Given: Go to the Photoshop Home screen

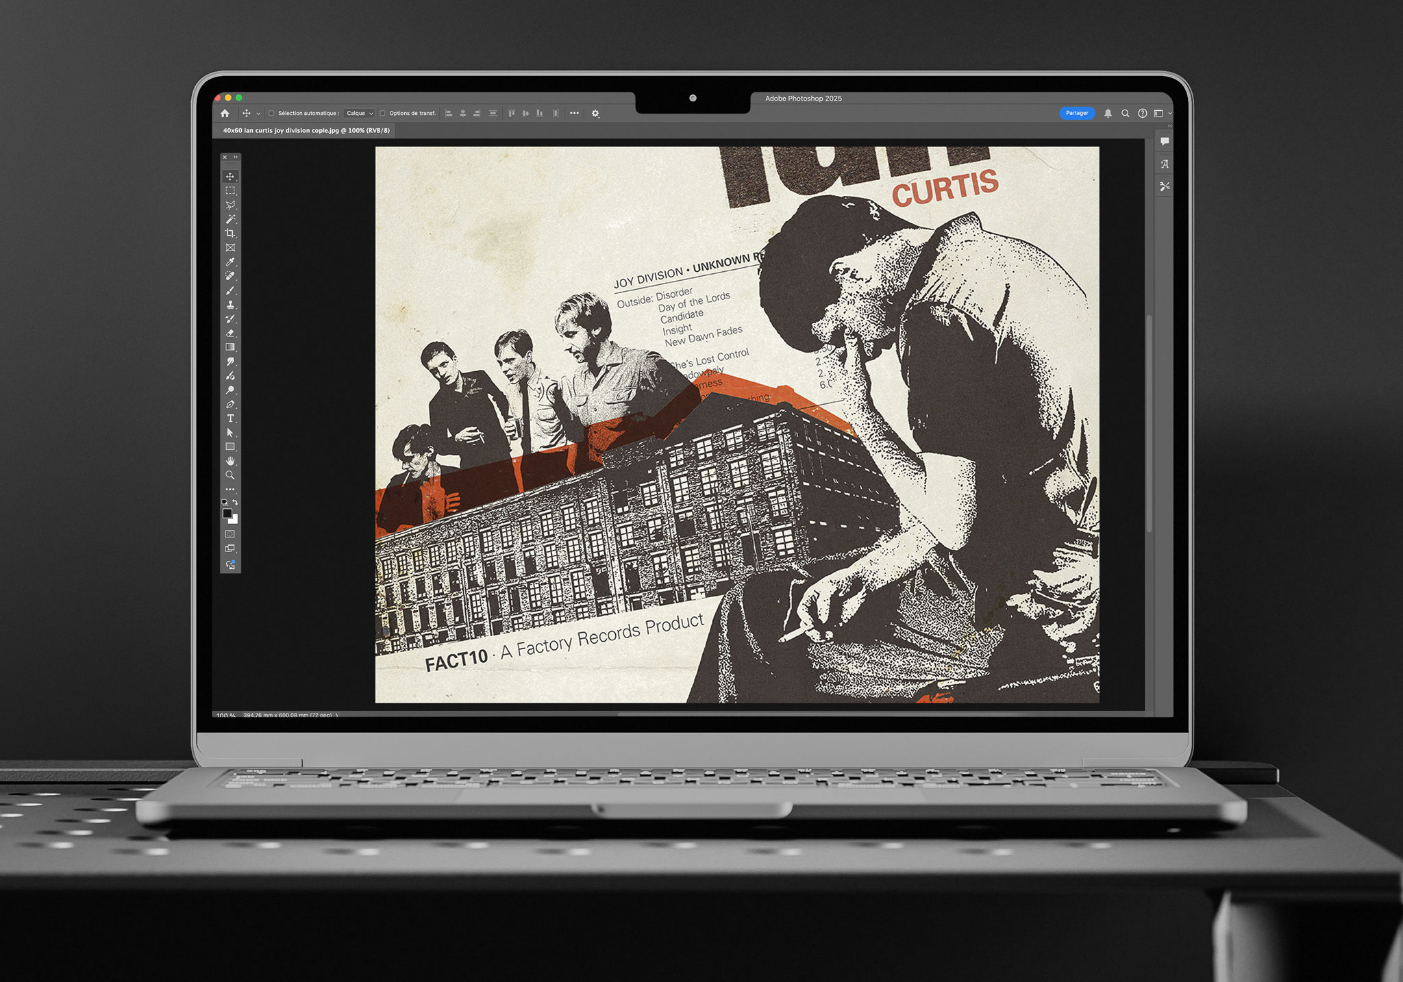Looking at the screenshot, I should [225, 113].
